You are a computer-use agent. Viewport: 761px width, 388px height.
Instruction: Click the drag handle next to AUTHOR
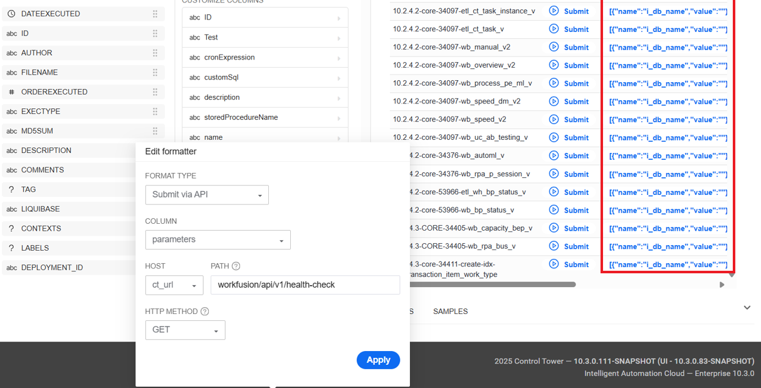(x=155, y=53)
